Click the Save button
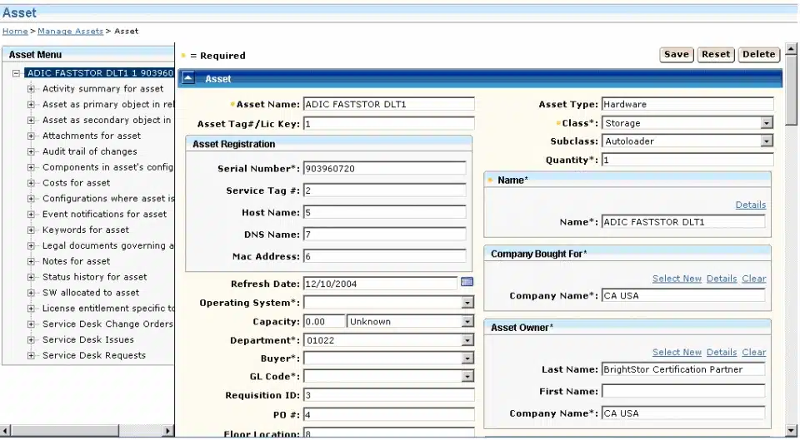 pyautogui.click(x=677, y=55)
